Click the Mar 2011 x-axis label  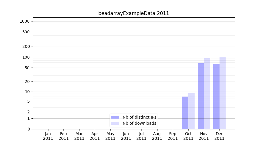click(x=79, y=136)
